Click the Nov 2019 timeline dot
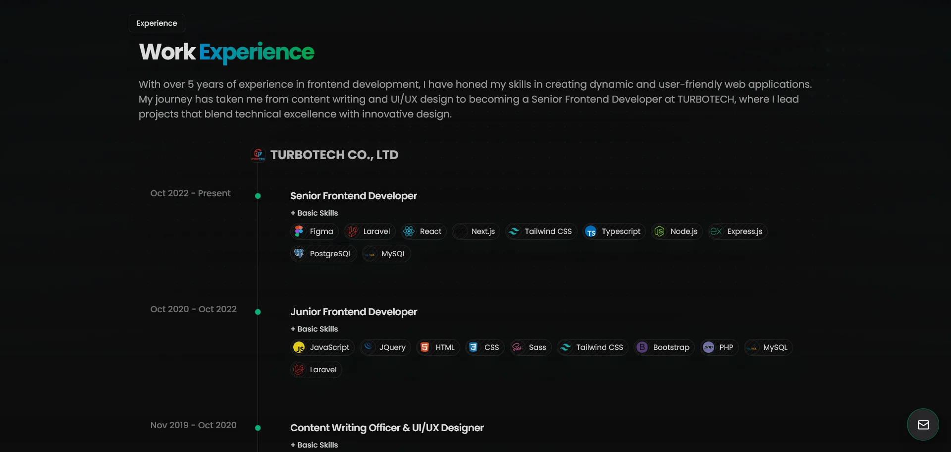The width and height of the screenshot is (951, 452). coord(258,428)
